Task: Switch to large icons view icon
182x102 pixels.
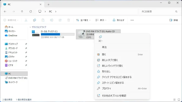Action: tap(179, 100)
